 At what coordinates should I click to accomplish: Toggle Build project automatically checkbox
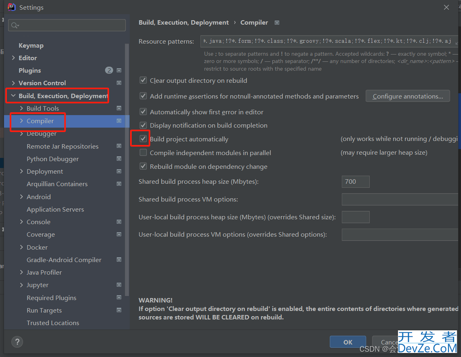[x=143, y=139]
